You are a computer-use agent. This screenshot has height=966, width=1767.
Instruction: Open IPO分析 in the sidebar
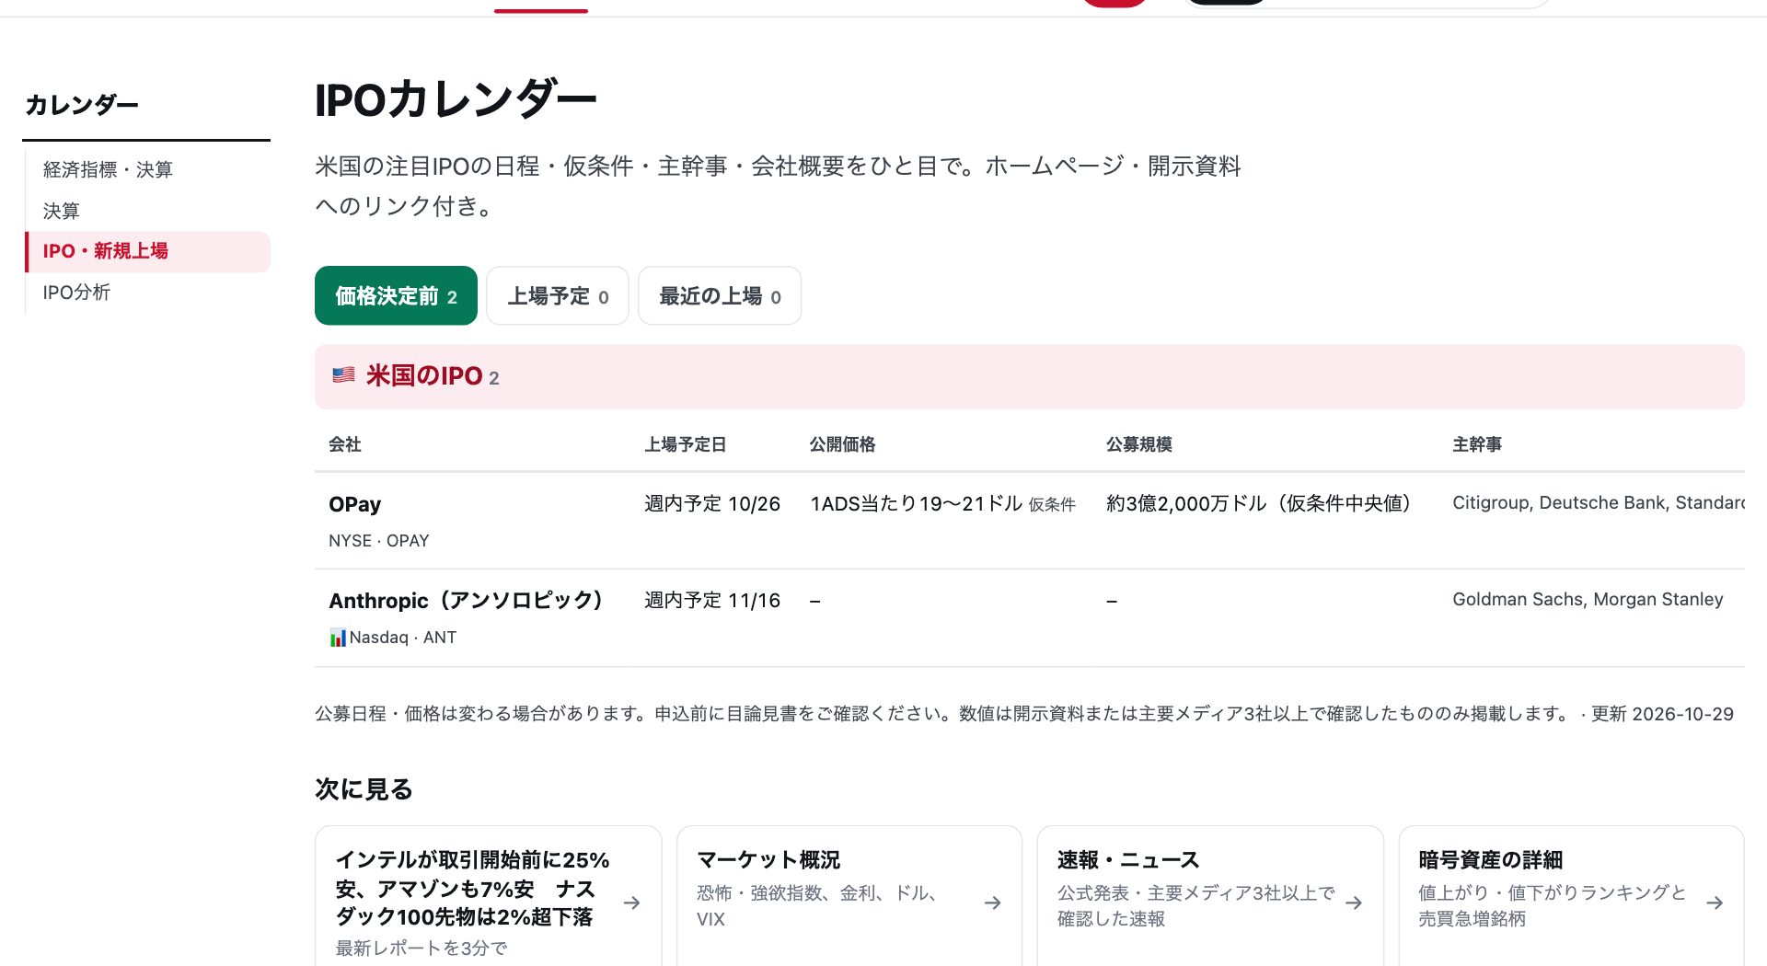(76, 293)
